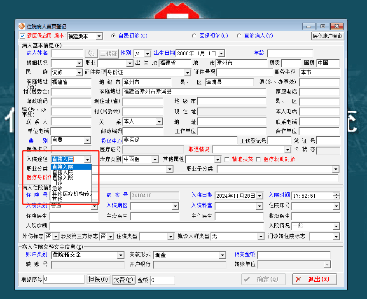Open the 民族 汉族 dropdown

(79, 73)
